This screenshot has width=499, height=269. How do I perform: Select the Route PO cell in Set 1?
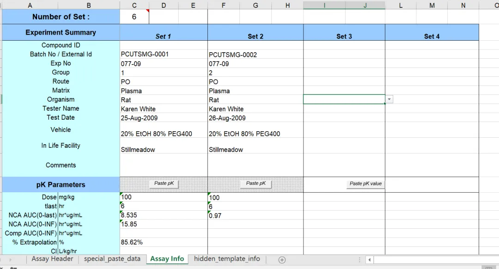click(x=164, y=82)
